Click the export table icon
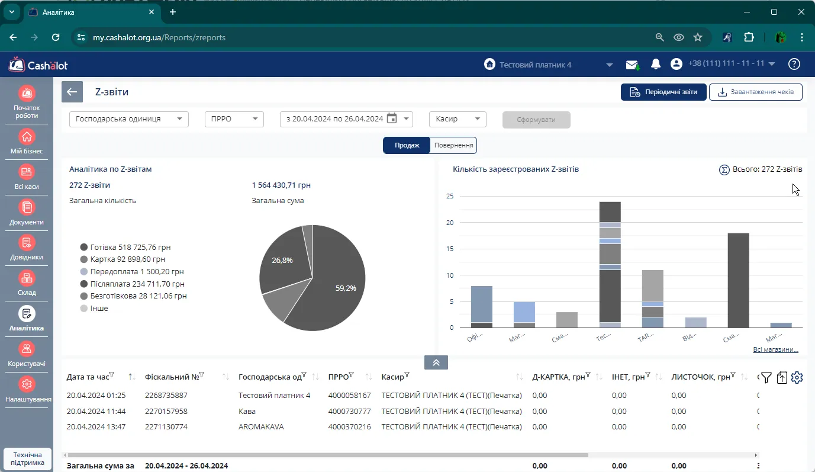815x472 pixels. (x=782, y=377)
